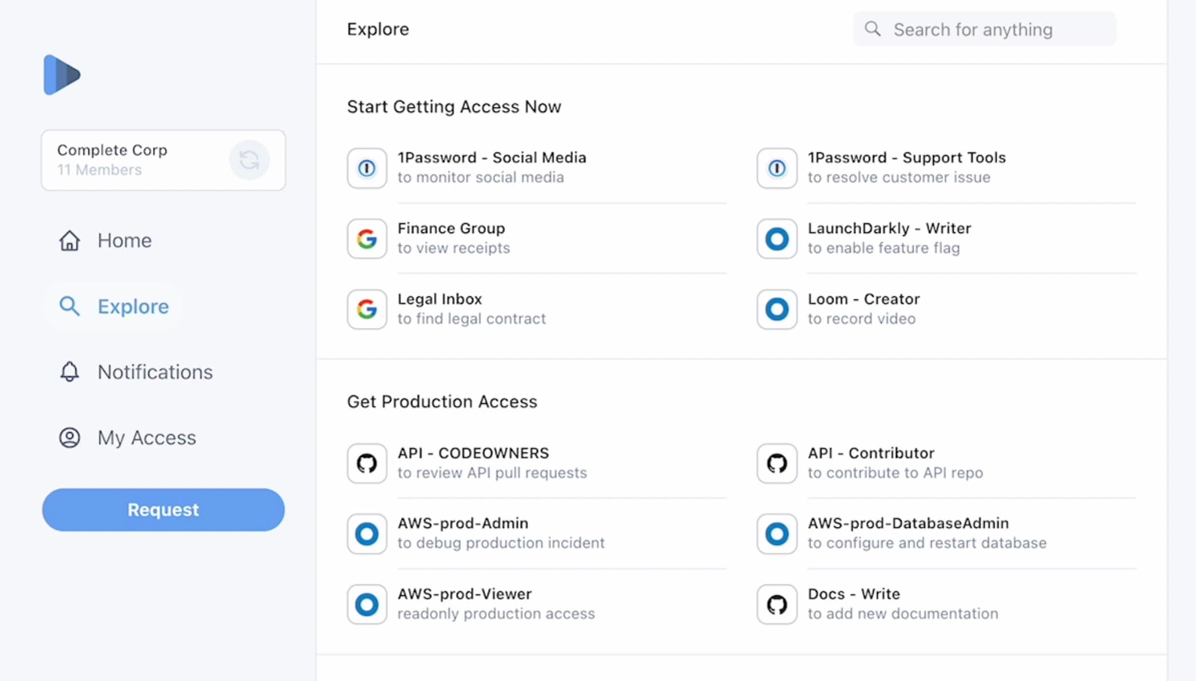Click the 1Password icon for Social Media

pos(367,168)
